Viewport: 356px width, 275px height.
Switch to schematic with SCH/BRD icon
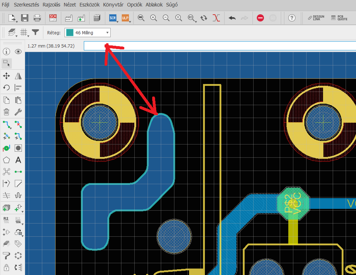(x=53, y=18)
